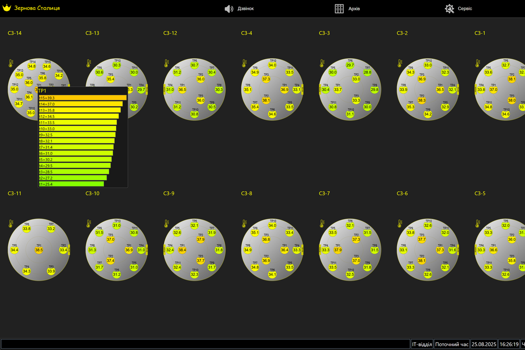Open the Архів menu
The image size is (525, 350).
[x=347, y=9]
